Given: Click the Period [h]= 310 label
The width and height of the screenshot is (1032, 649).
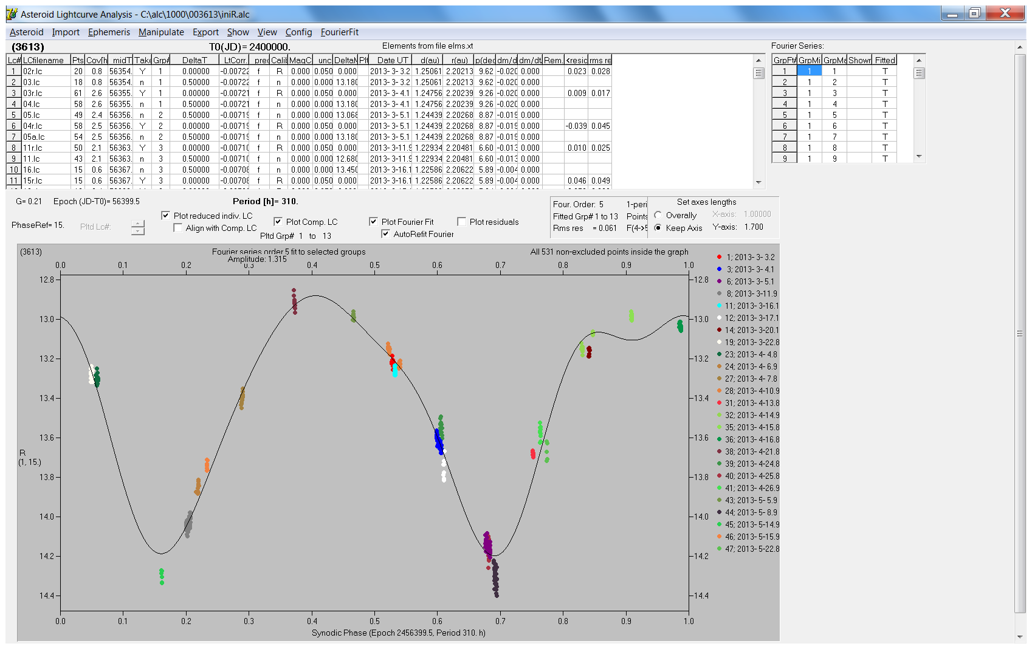Looking at the screenshot, I should [x=266, y=201].
